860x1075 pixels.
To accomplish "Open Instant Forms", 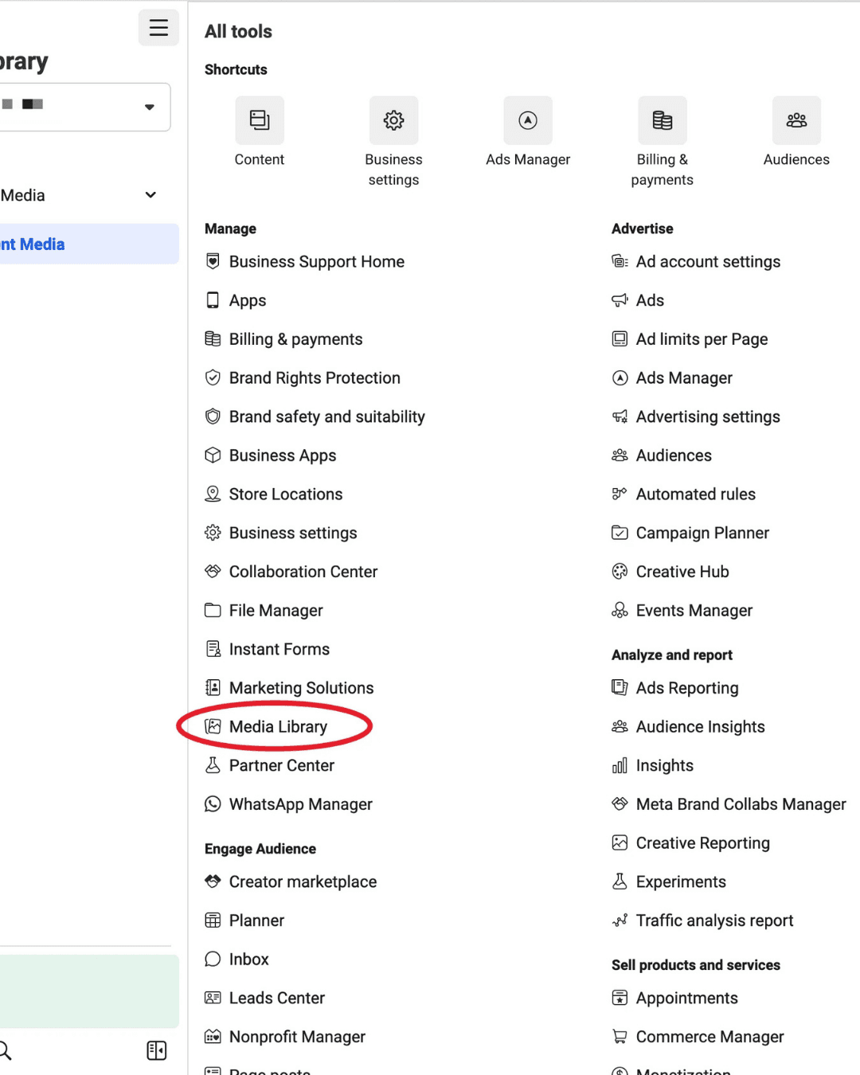I will point(279,649).
